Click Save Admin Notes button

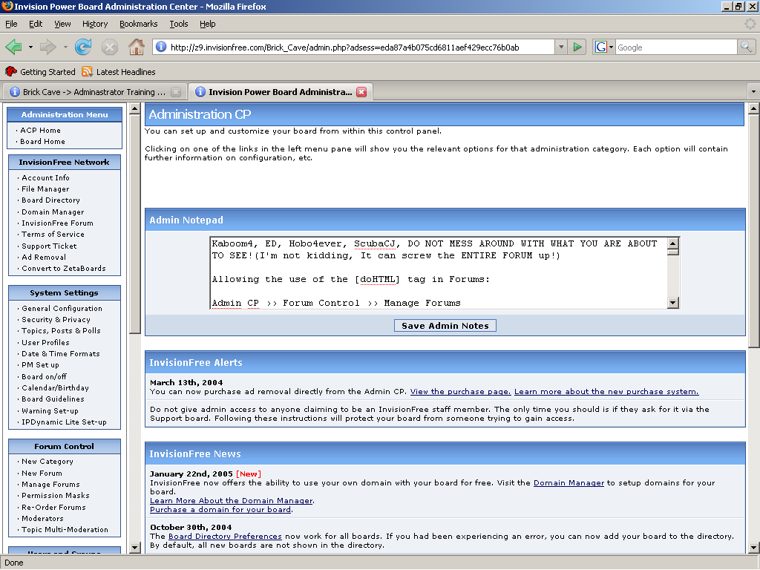pos(445,326)
